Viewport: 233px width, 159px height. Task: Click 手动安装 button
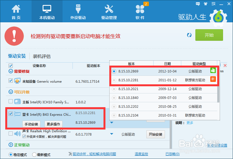[x=31, y=124]
